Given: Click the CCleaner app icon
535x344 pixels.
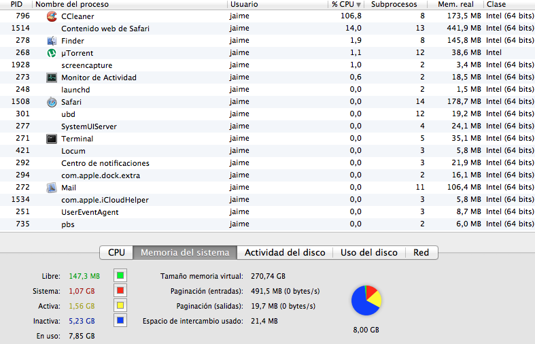Looking at the screenshot, I should click(x=52, y=16).
